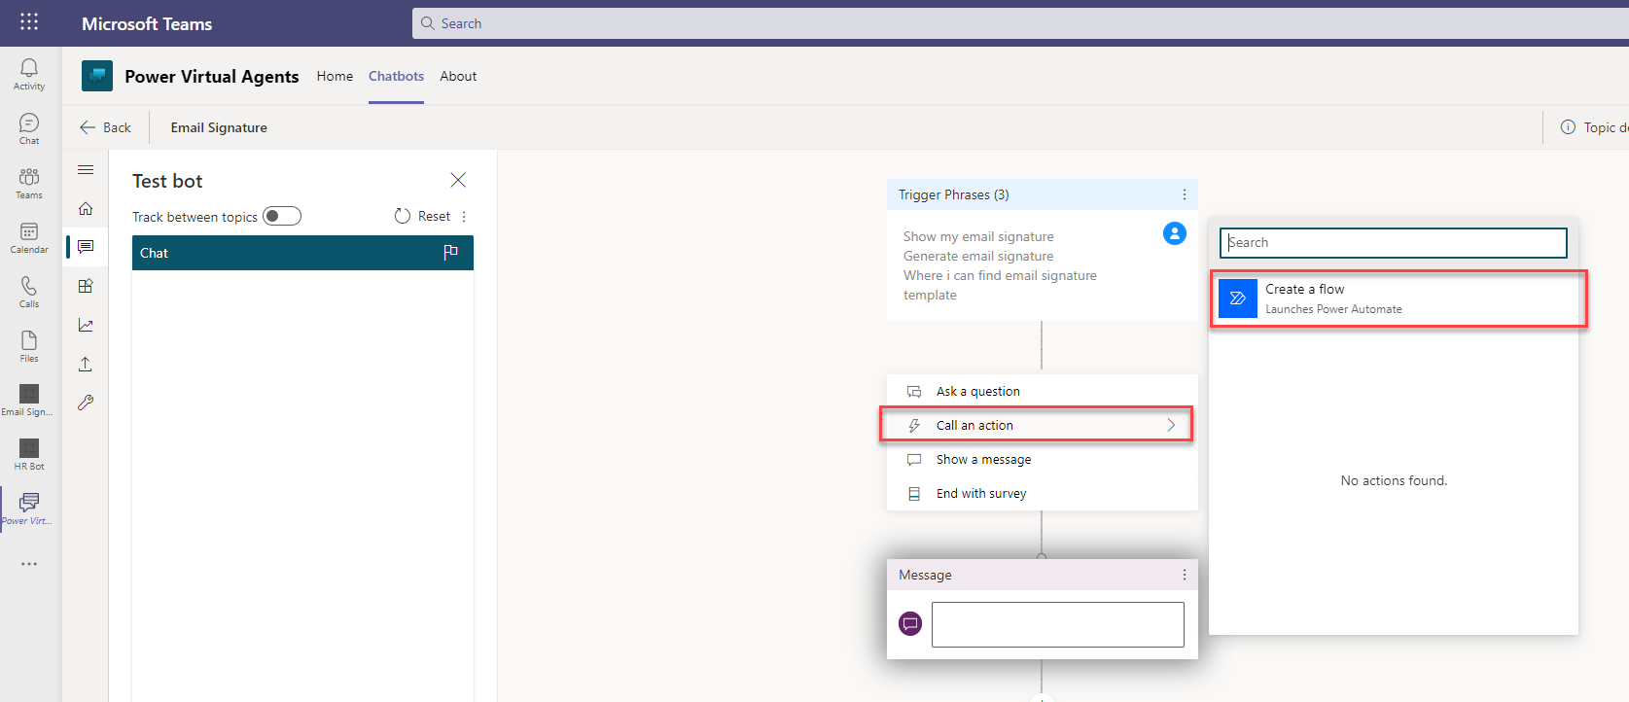
Task: Click the Message node text box
Action: click(x=1057, y=624)
